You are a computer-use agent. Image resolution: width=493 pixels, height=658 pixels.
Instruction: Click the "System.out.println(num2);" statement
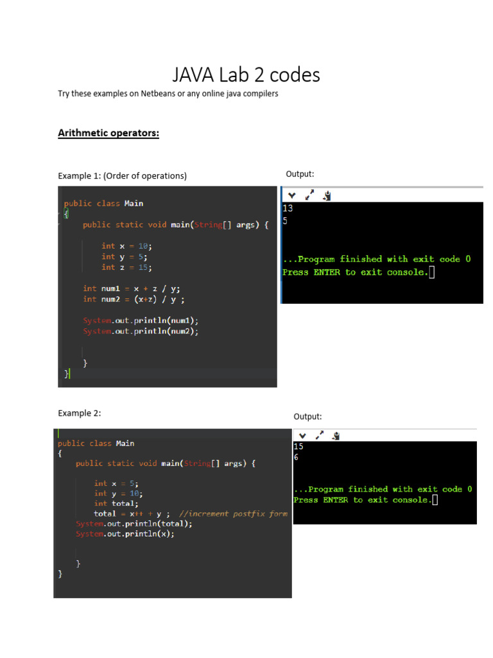coord(141,331)
